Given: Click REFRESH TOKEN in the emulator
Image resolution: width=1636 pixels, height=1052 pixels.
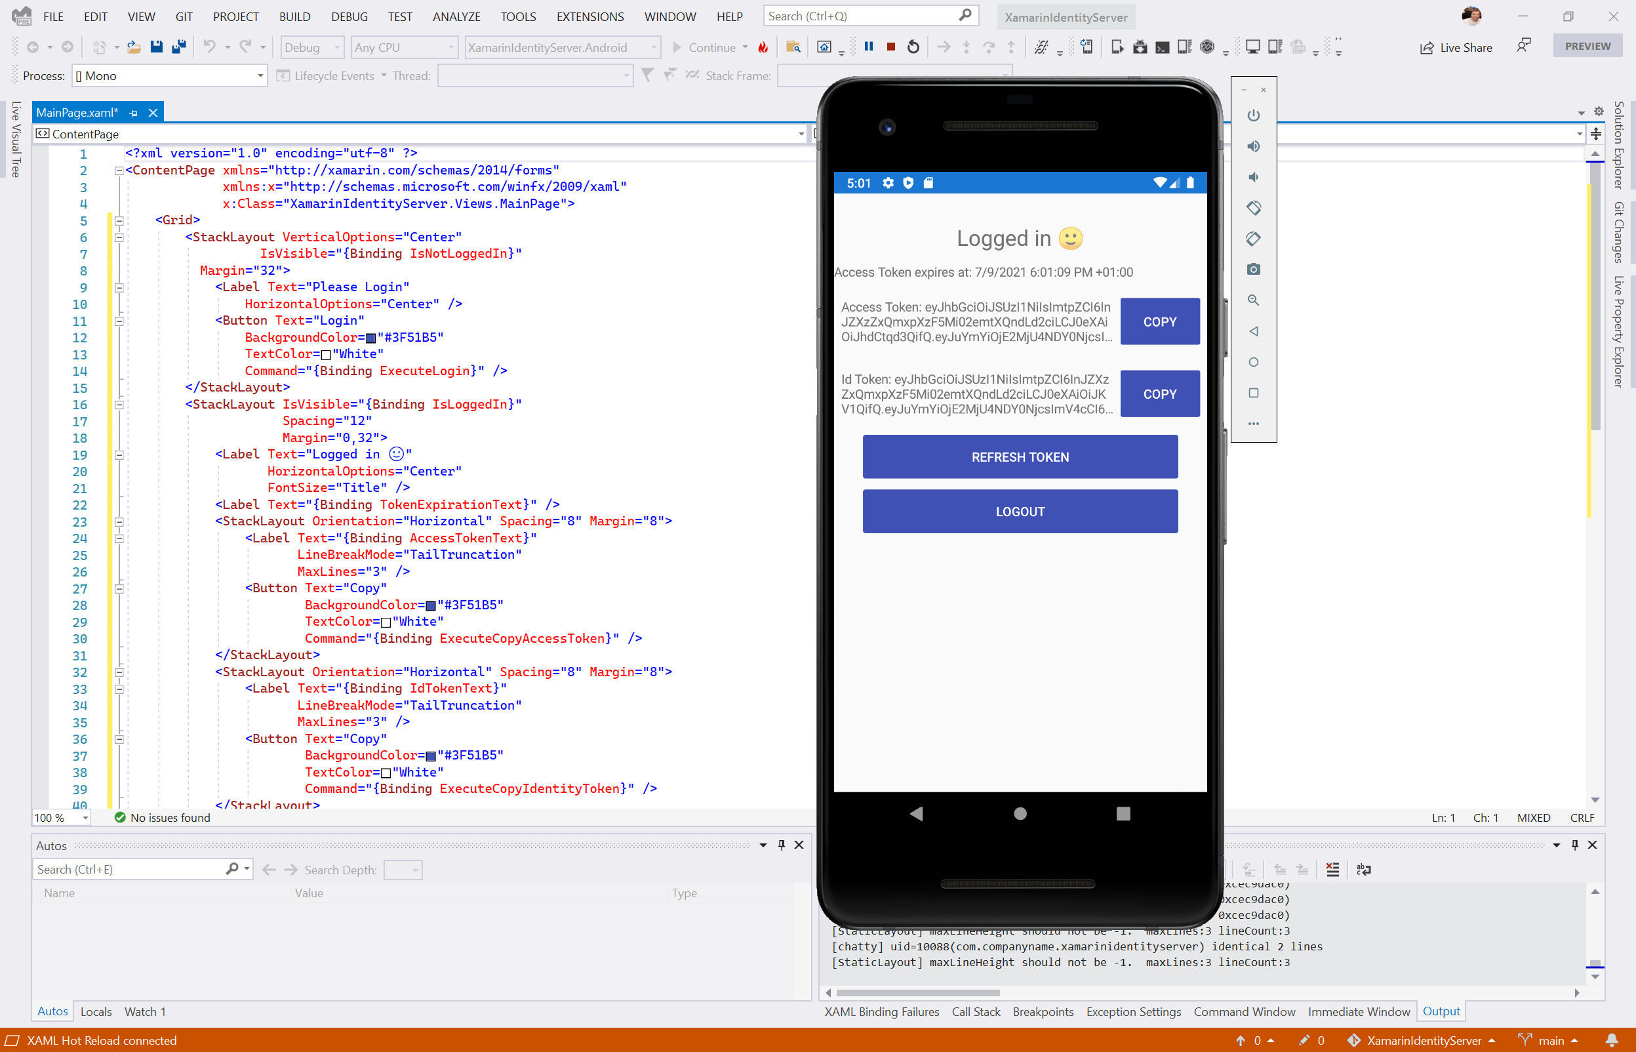Looking at the screenshot, I should pyautogui.click(x=1020, y=456).
